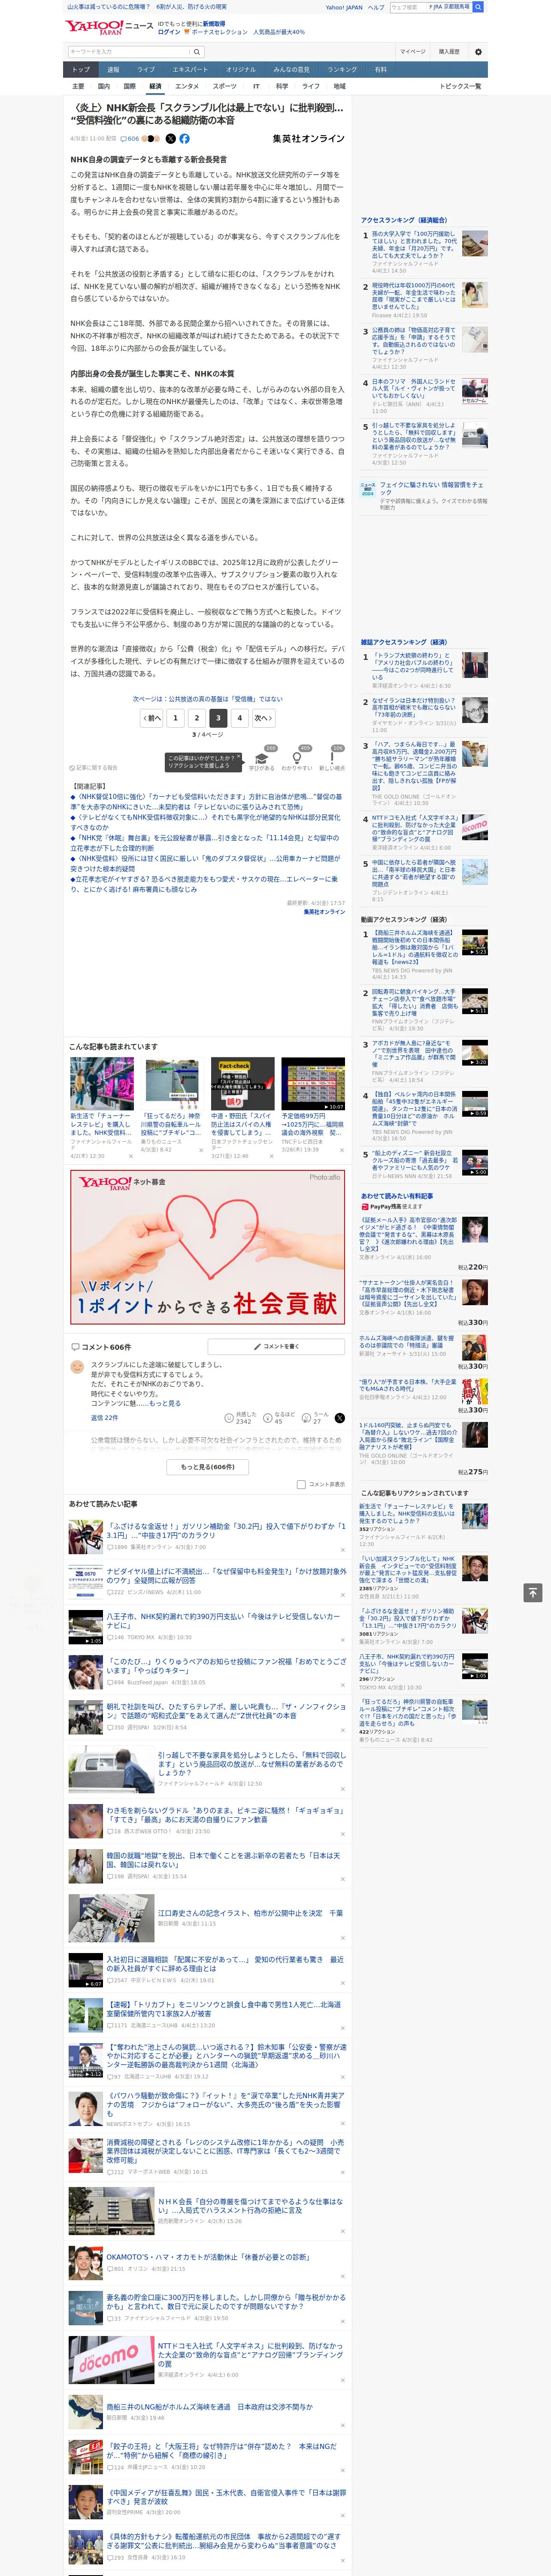This screenshot has width=551, height=2576.
Task: Report this article via 記事に関する報告
Action: [93, 768]
